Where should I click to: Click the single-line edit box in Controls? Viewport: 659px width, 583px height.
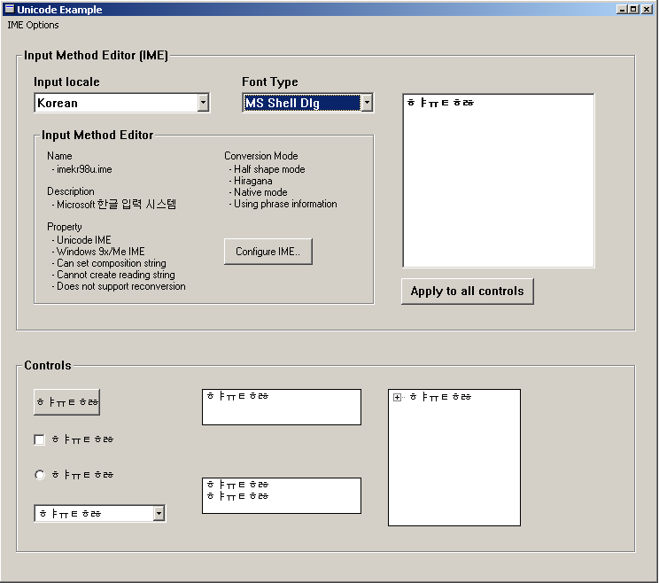pos(281,407)
